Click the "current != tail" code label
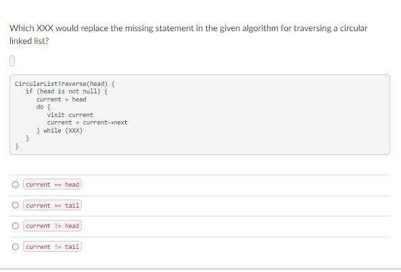The width and height of the screenshot is (401, 272). pyautogui.click(x=53, y=247)
